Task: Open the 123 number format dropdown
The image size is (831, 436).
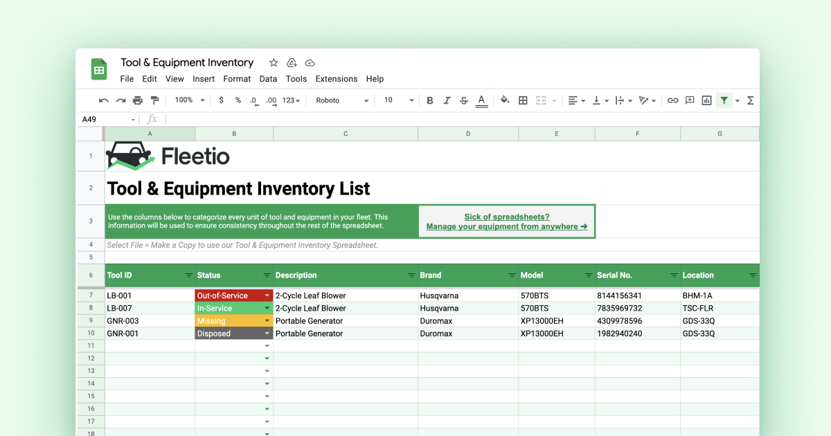Action: point(291,100)
